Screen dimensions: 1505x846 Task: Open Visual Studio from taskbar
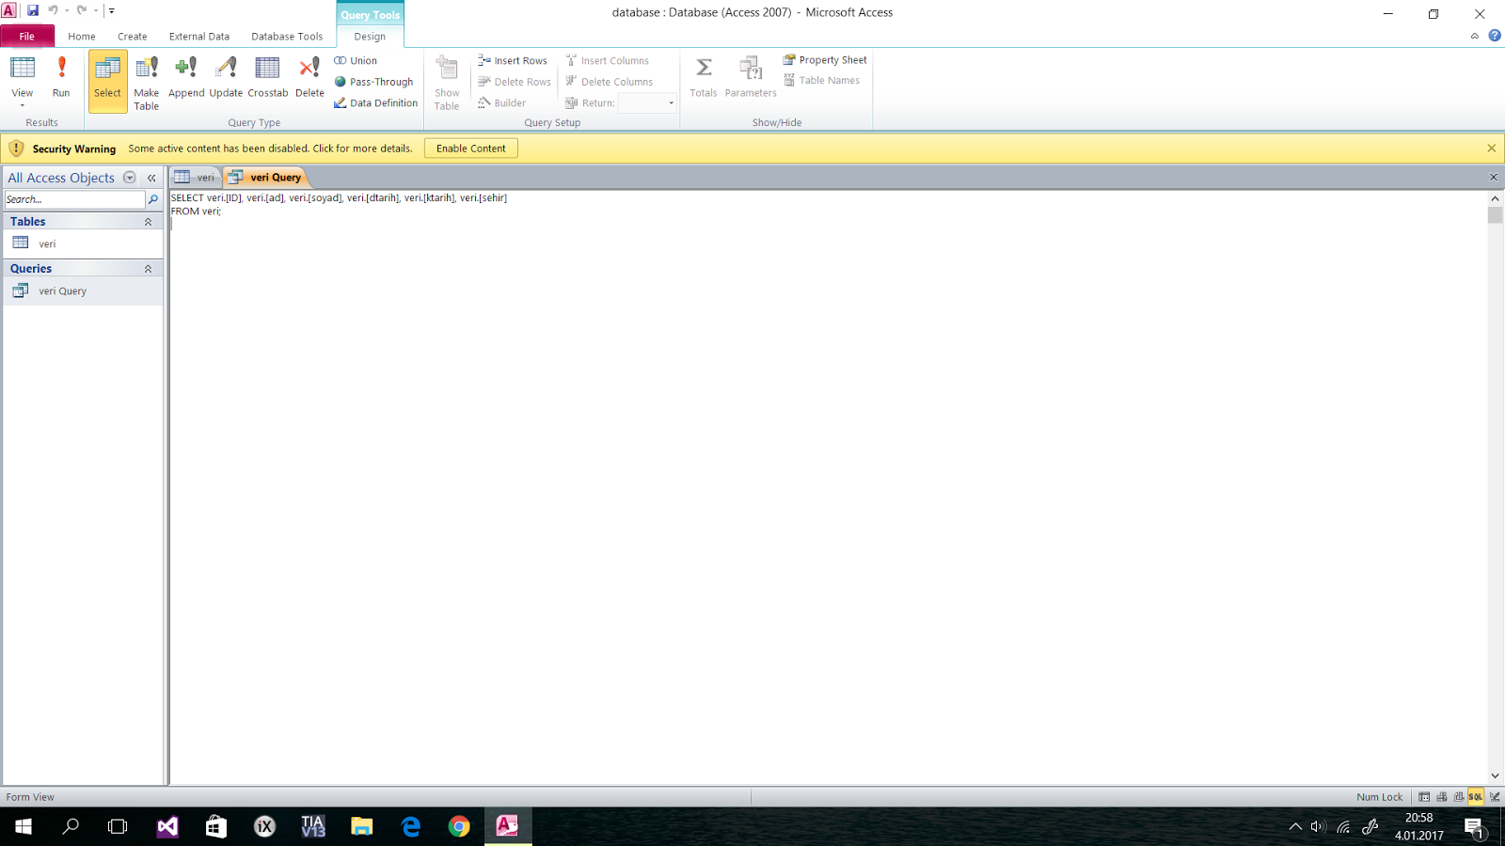tap(167, 826)
